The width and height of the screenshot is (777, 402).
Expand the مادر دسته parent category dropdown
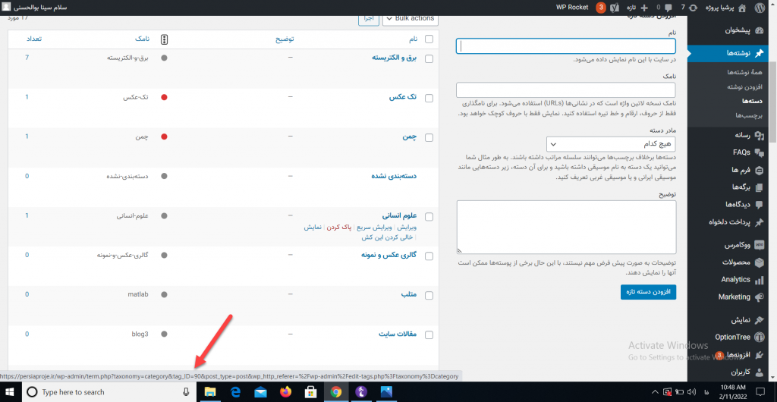tap(611, 143)
